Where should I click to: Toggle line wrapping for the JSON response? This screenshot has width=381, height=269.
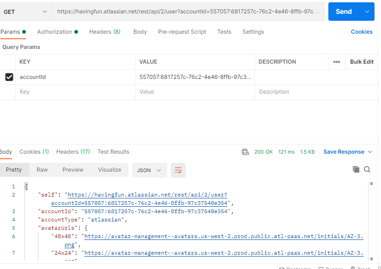tap(178, 170)
